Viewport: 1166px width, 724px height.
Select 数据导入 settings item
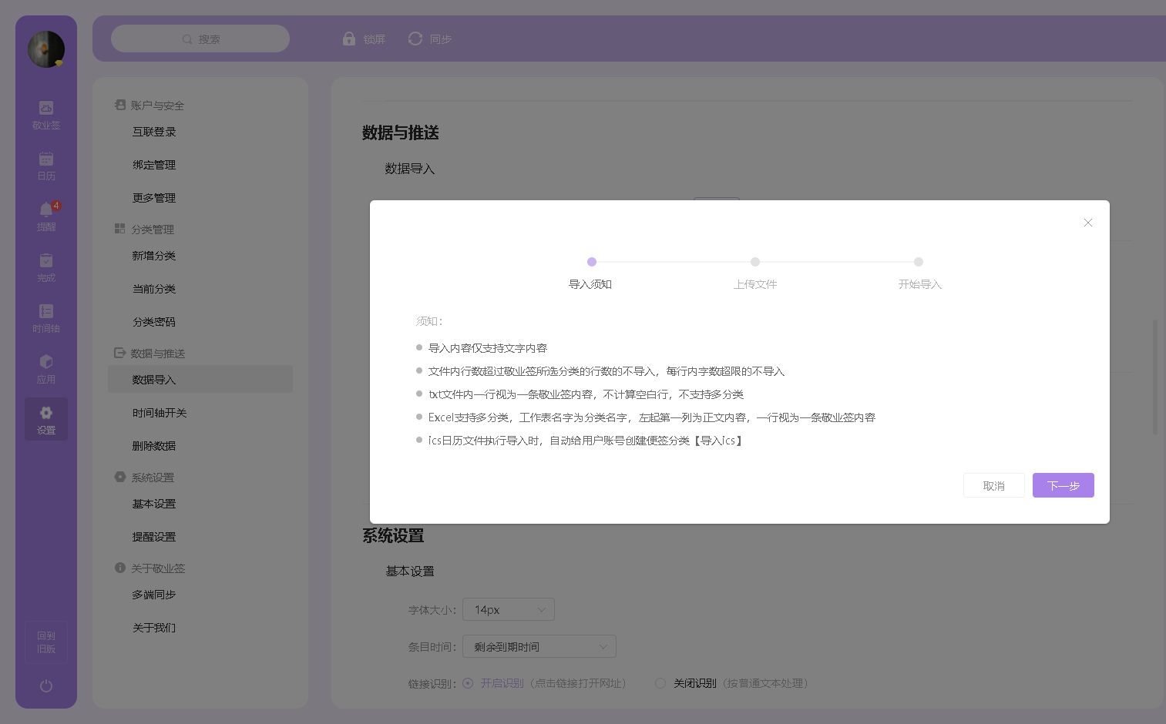pyautogui.click(x=200, y=379)
